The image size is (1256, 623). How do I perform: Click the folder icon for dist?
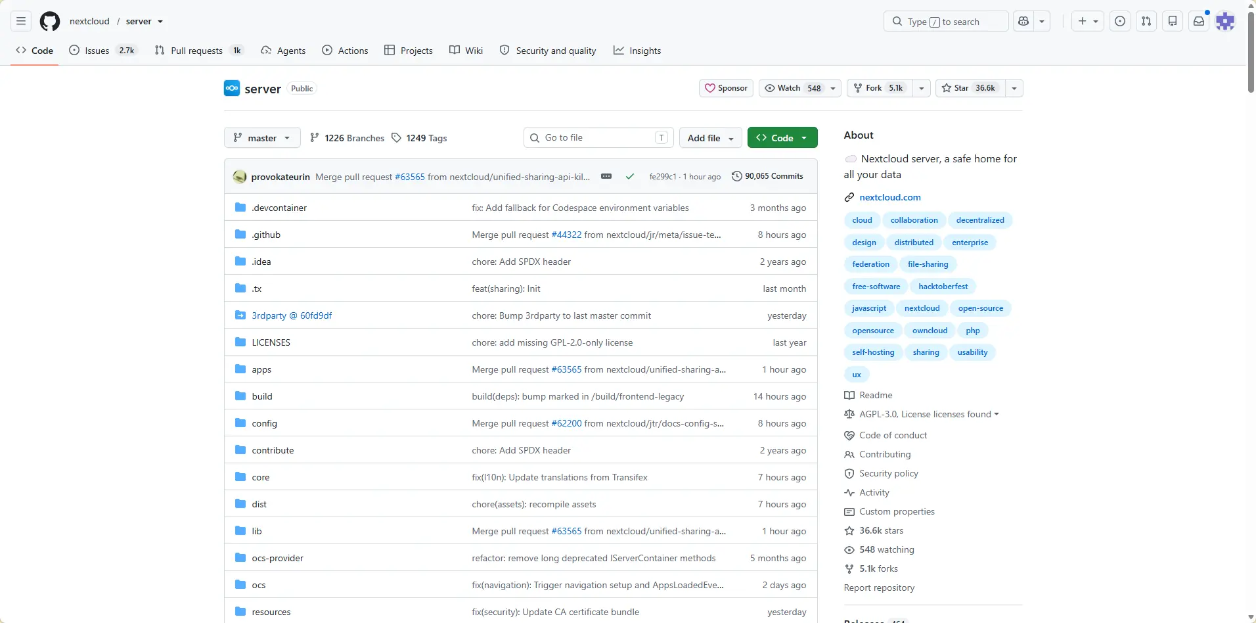click(x=240, y=504)
